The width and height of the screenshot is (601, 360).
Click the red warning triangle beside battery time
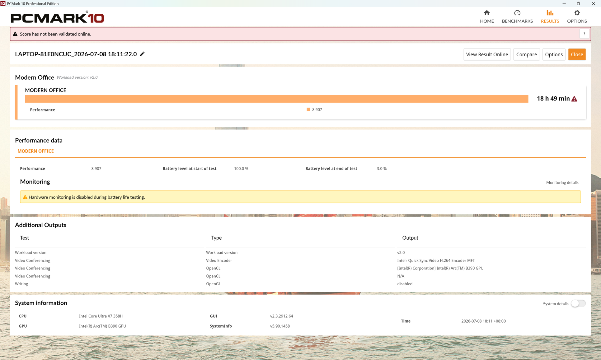(x=574, y=99)
